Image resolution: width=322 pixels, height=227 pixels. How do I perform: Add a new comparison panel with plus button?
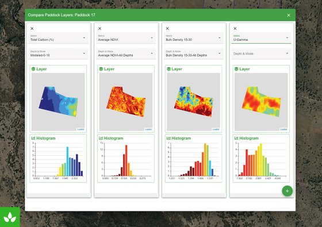pos(287,191)
